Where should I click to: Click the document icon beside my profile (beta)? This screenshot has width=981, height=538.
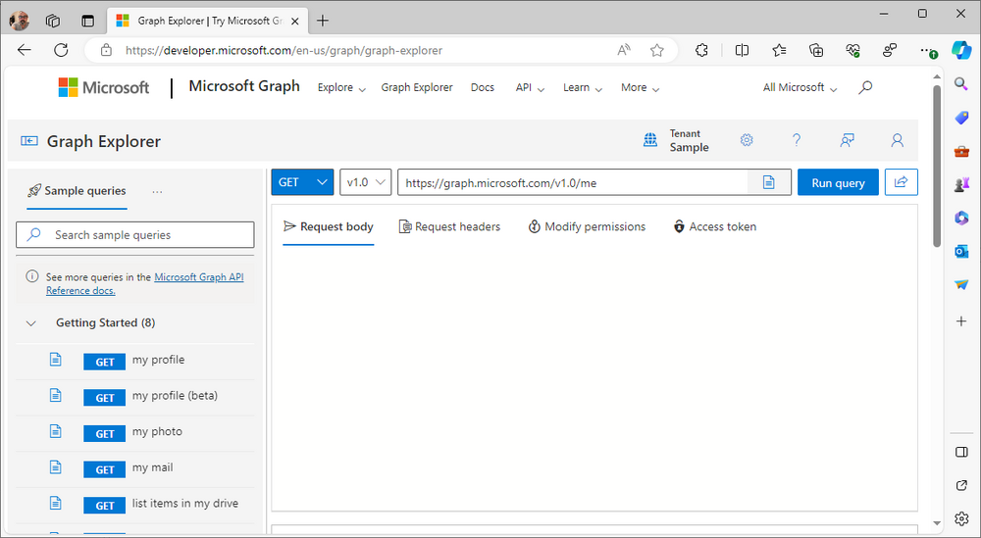[x=56, y=396]
